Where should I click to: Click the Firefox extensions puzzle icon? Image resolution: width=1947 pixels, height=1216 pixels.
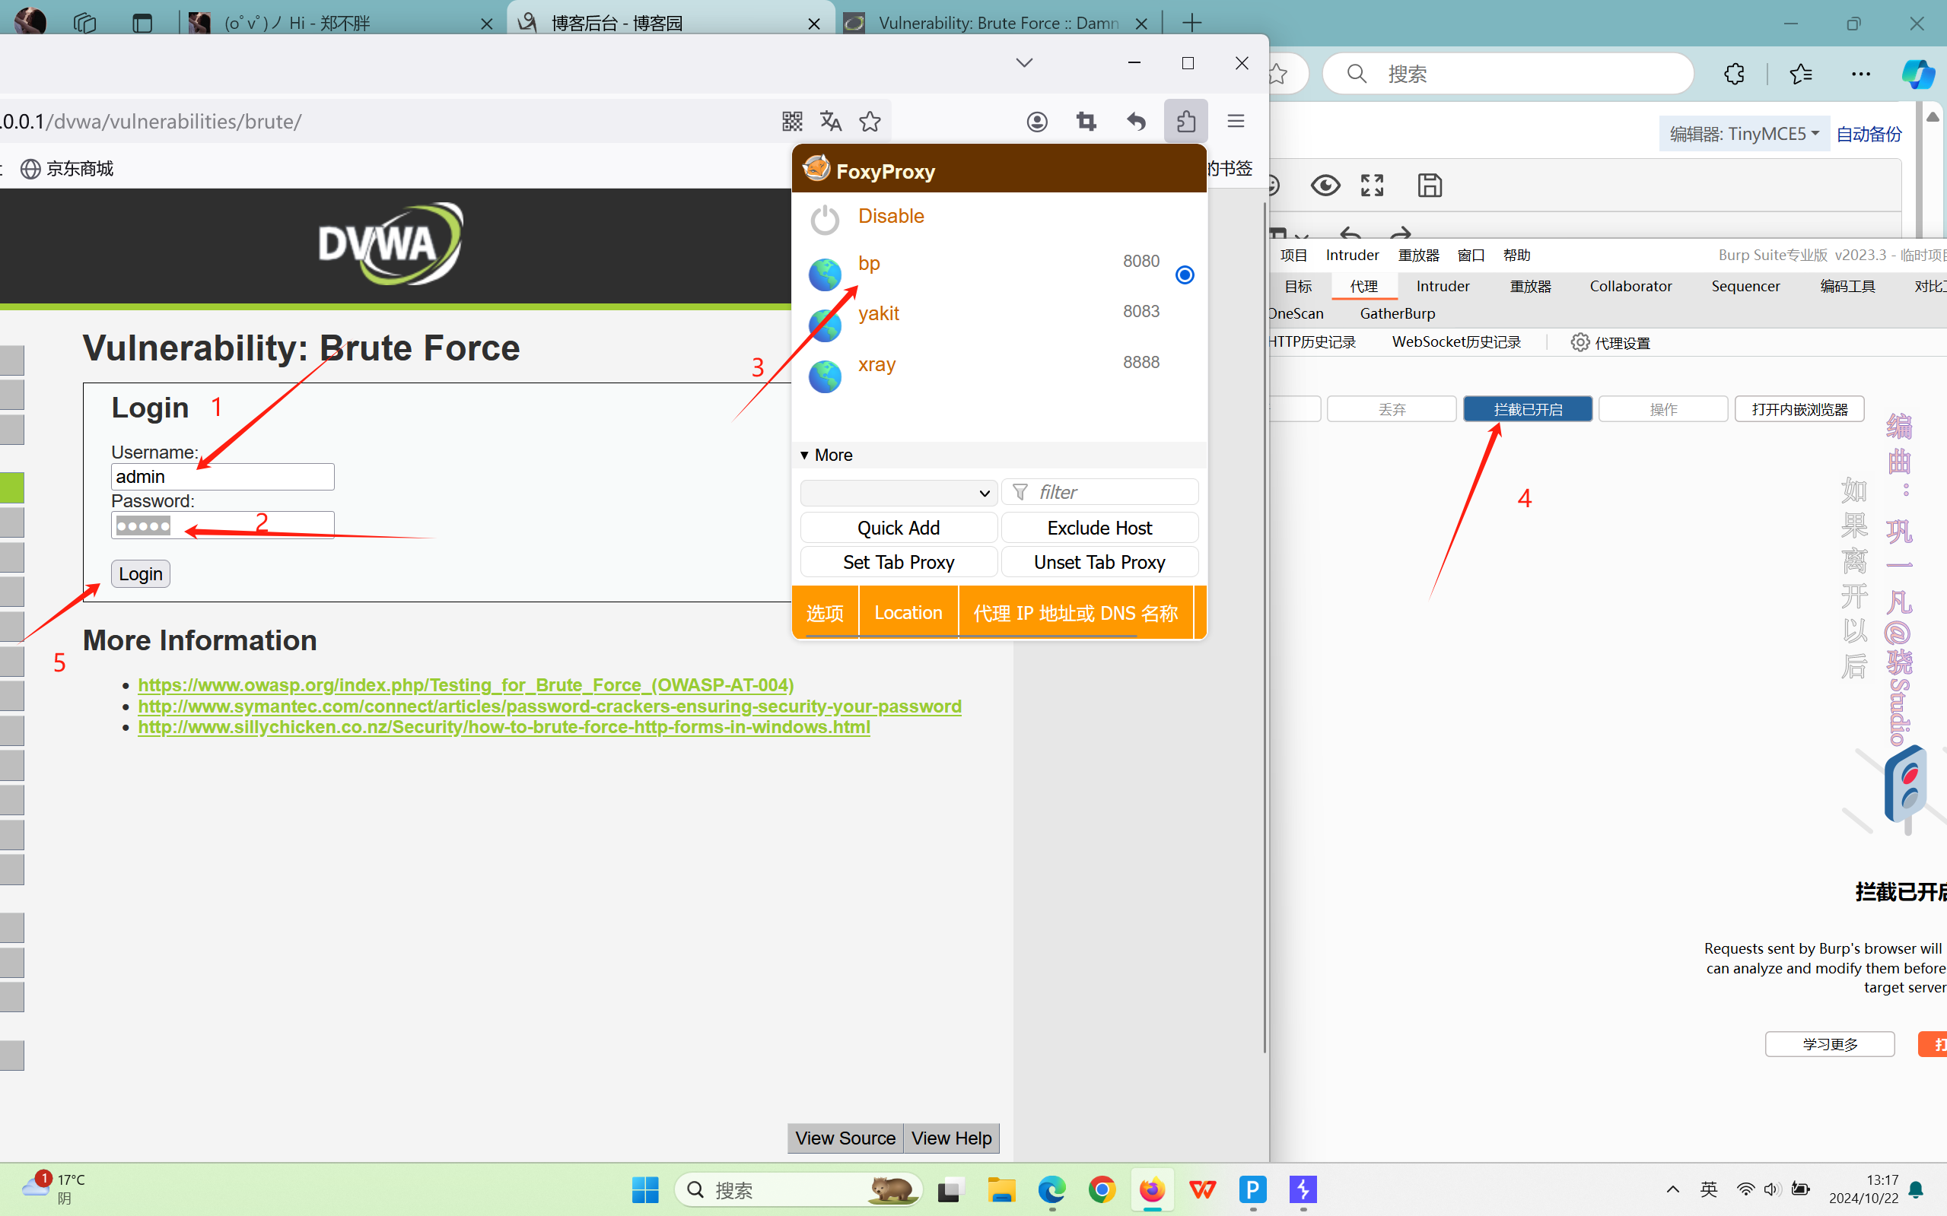(x=1185, y=122)
